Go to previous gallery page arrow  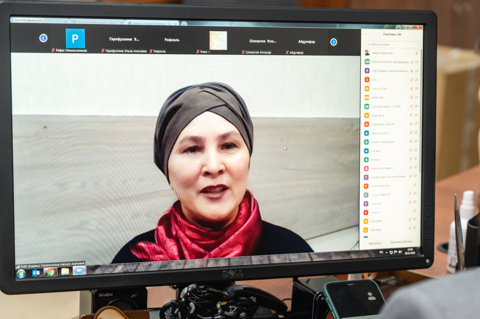point(43,38)
